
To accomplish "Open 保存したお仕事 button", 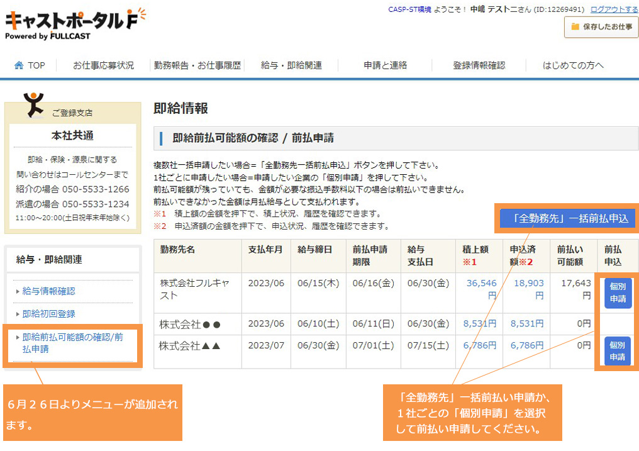I will pos(601,27).
